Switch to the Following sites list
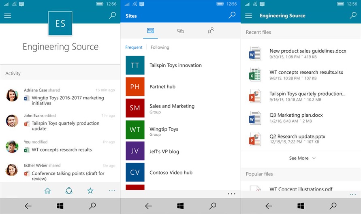 [160, 47]
